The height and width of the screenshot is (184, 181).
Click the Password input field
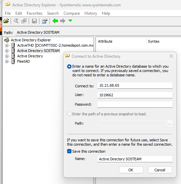tap(135, 104)
